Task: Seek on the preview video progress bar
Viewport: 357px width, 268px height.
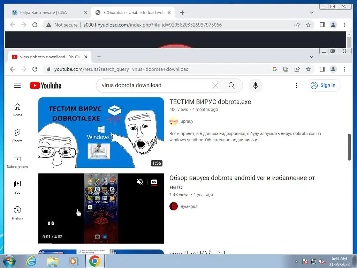Action: 101,243
